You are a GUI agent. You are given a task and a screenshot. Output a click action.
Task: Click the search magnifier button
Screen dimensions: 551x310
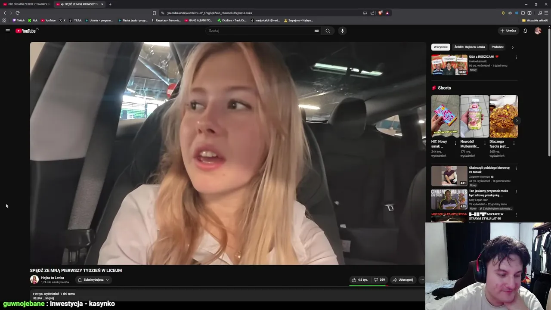coord(328,31)
